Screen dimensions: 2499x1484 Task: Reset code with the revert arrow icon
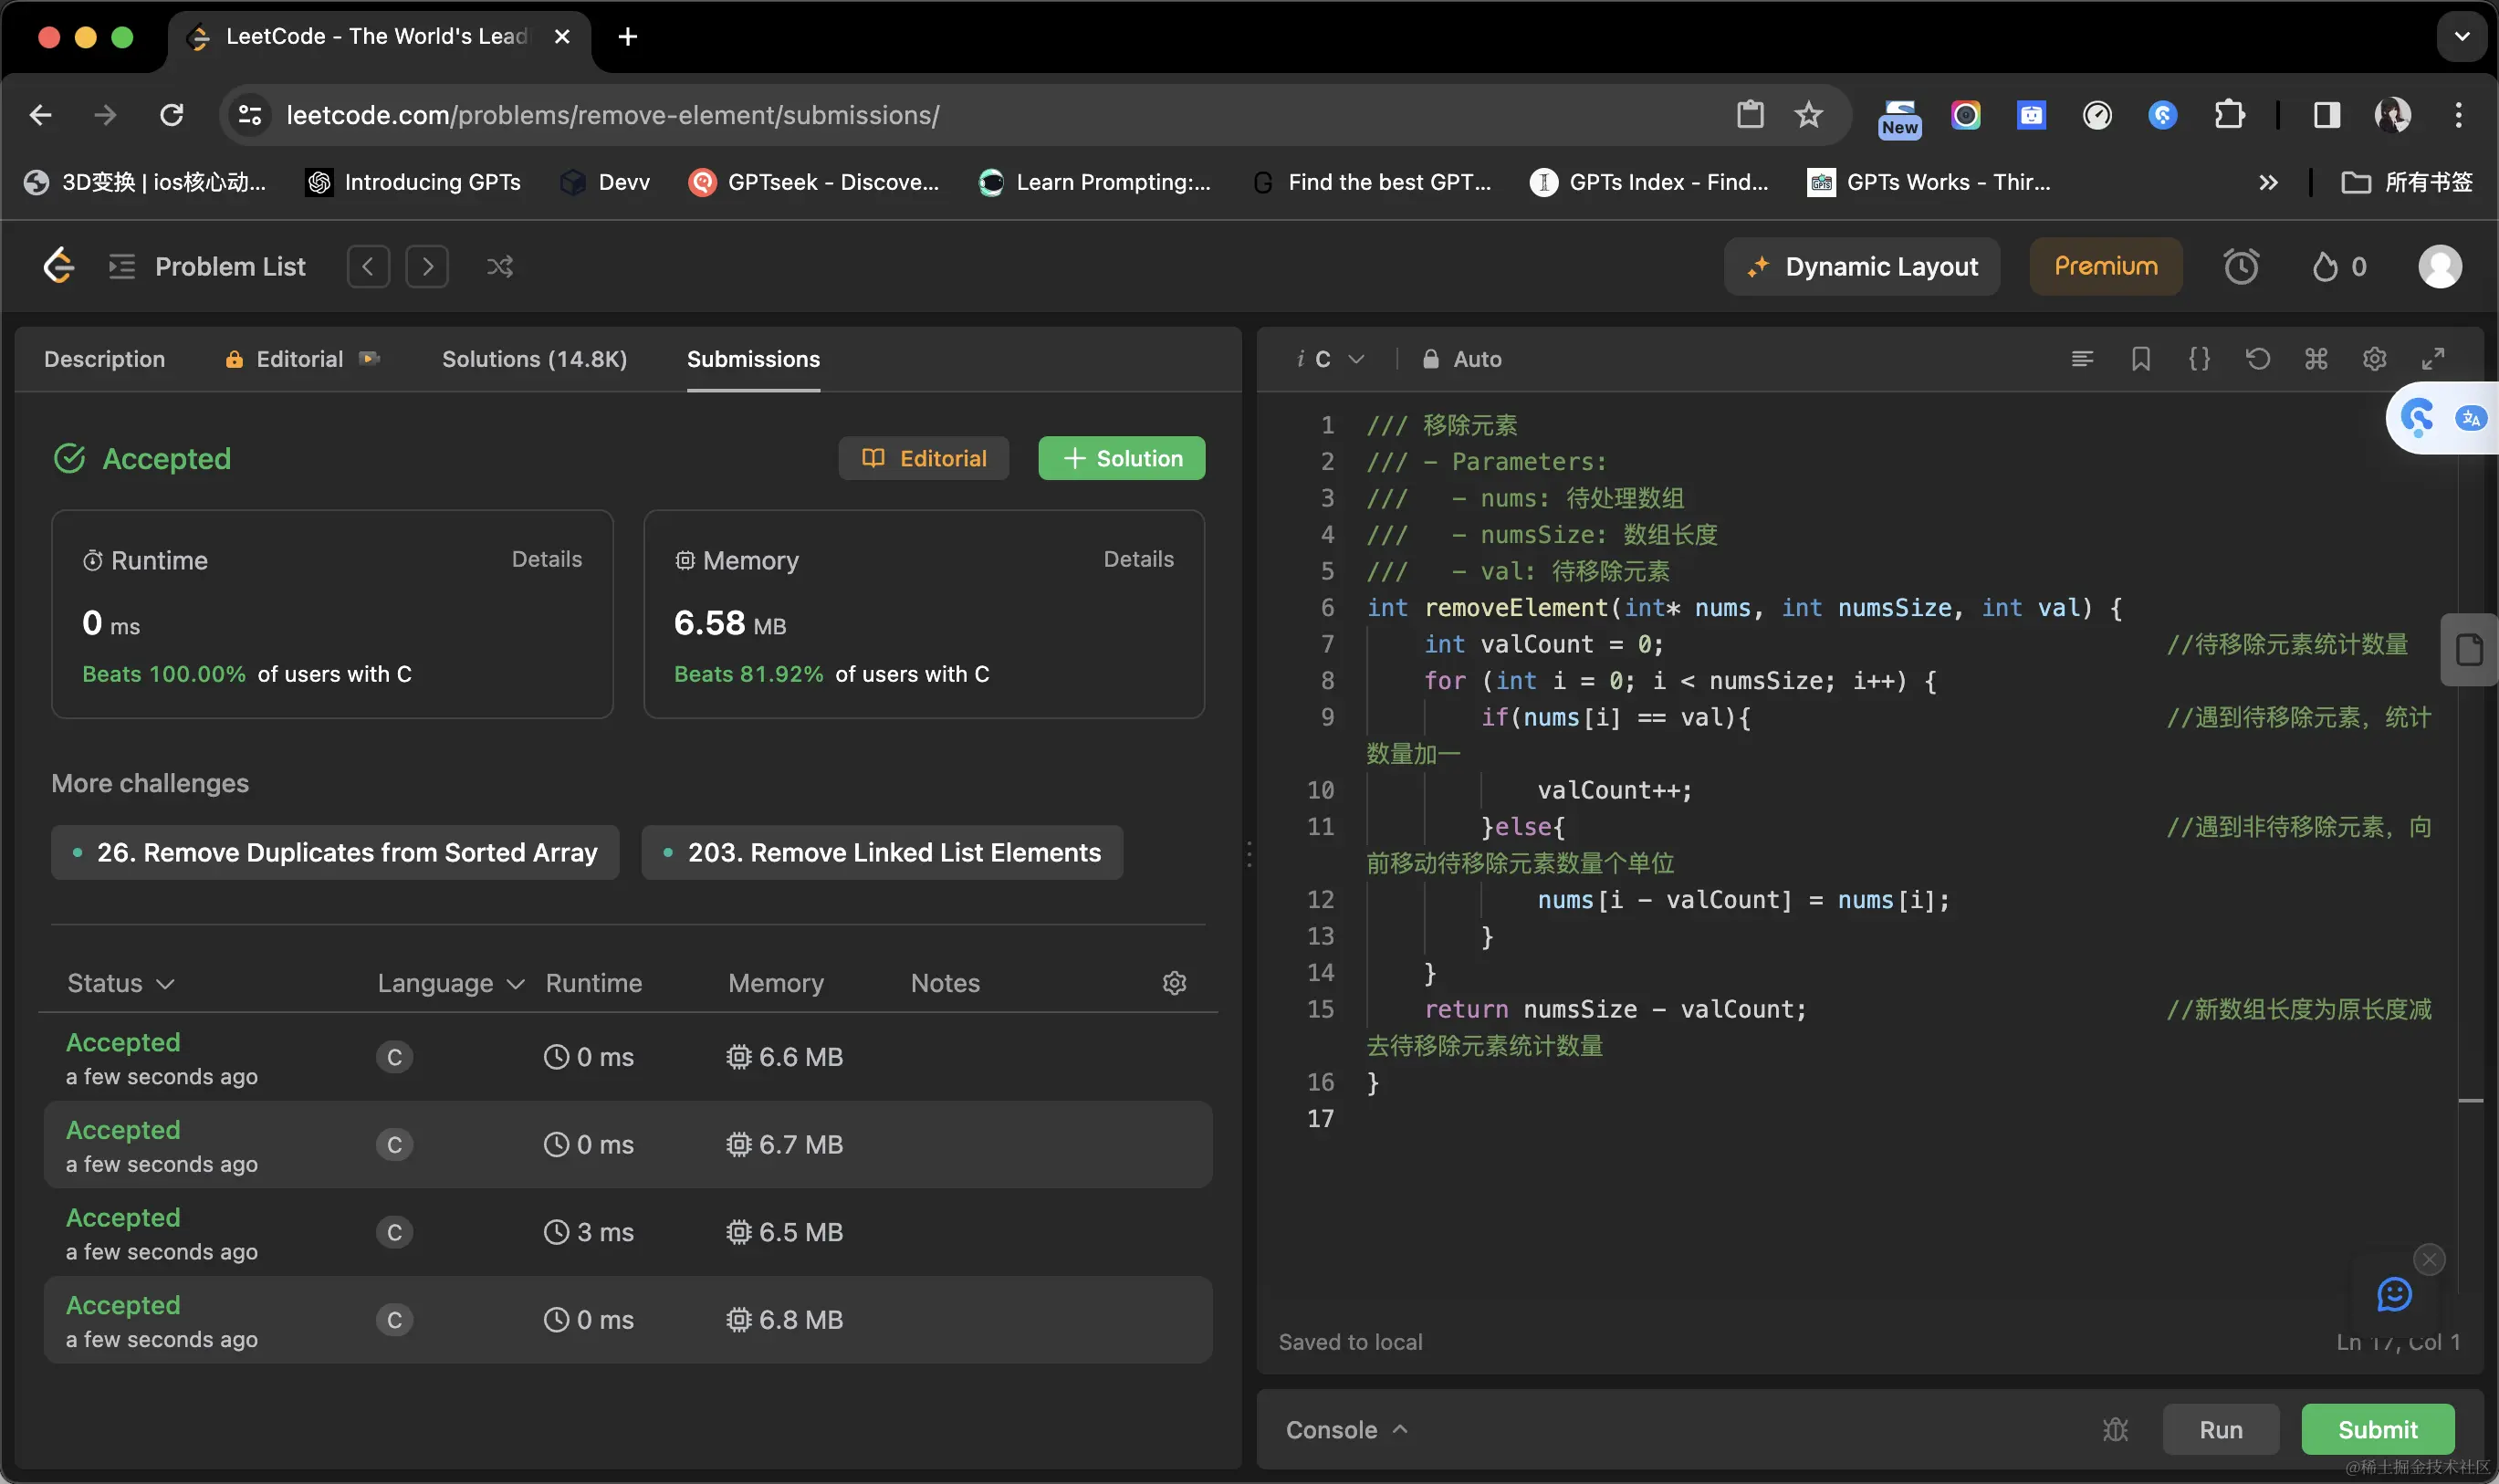2257,359
